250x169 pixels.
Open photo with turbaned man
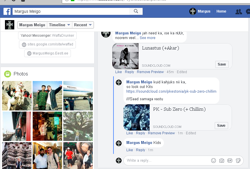click(x=47, y=156)
